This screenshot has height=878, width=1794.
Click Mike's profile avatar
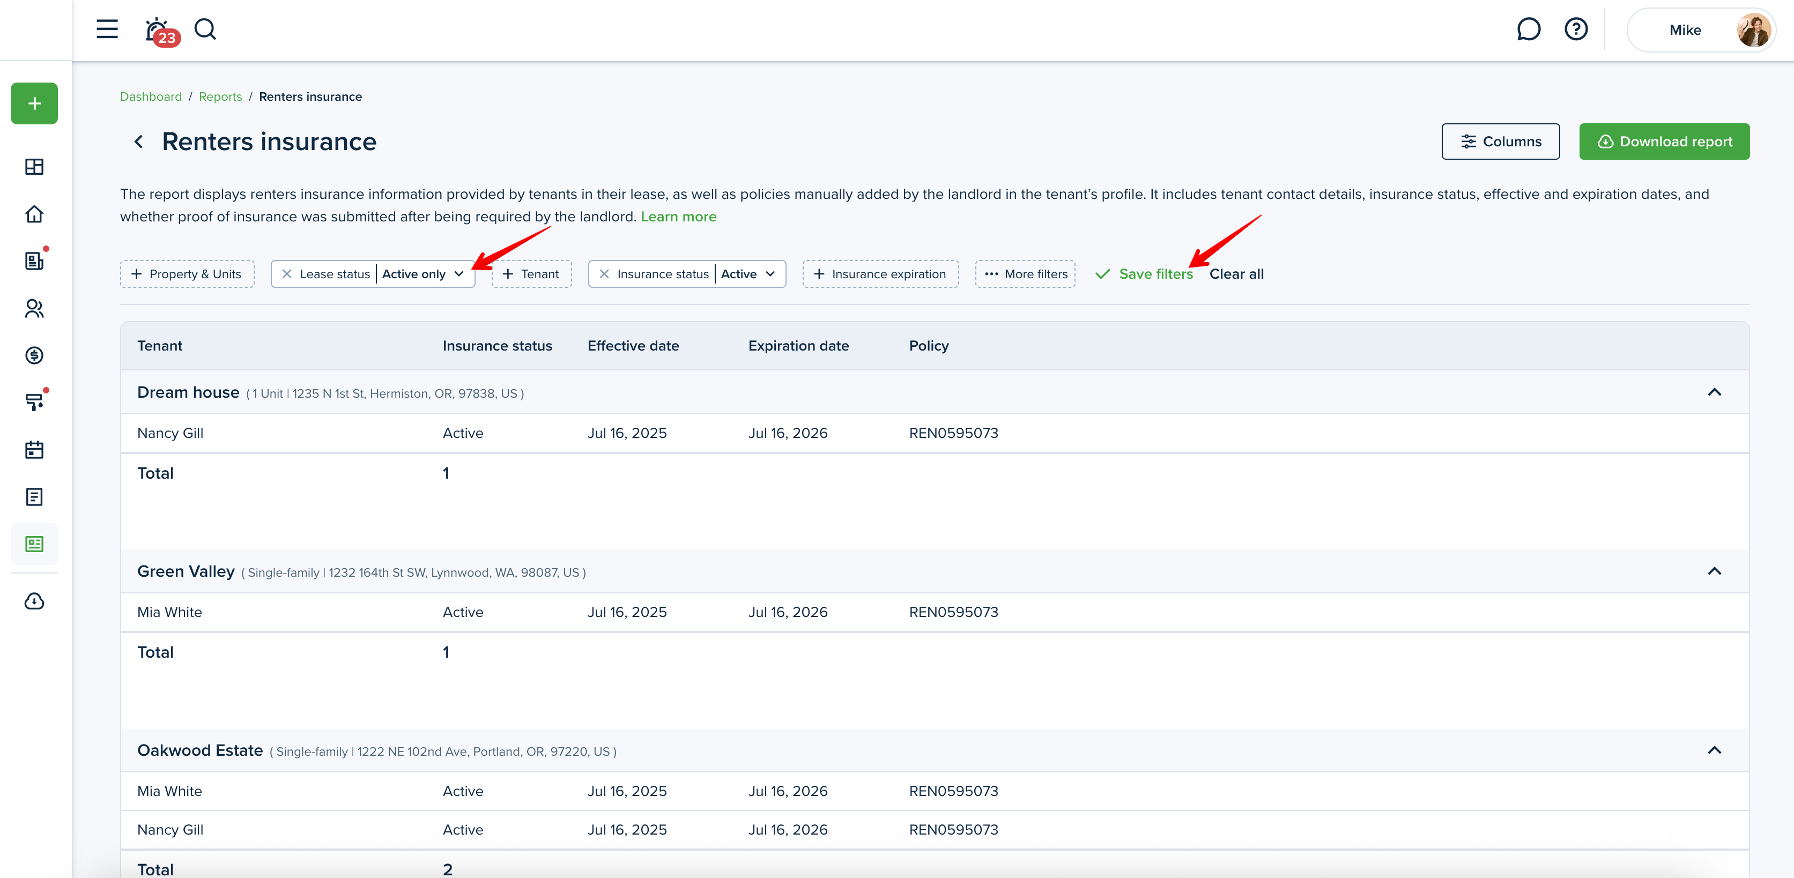[1753, 30]
